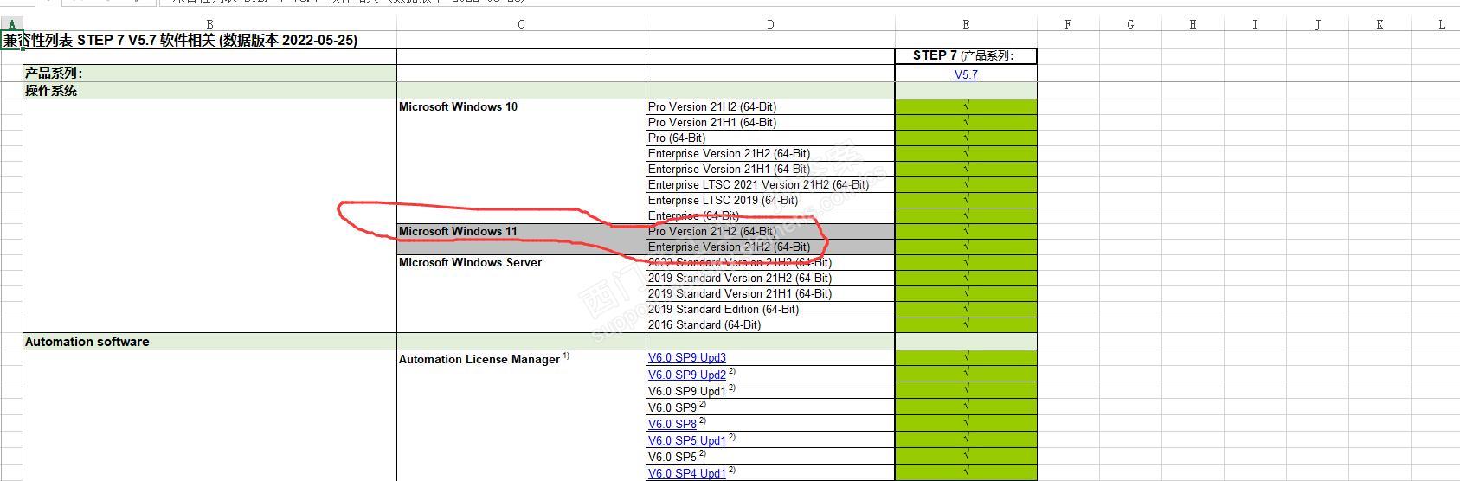The height and width of the screenshot is (481, 1460).
Task: Select the Microsoft Windows 10 cell
Action: click(x=521, y=106)
